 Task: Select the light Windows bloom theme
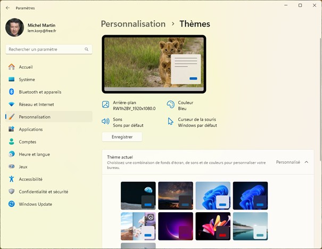tap(213, 196)
